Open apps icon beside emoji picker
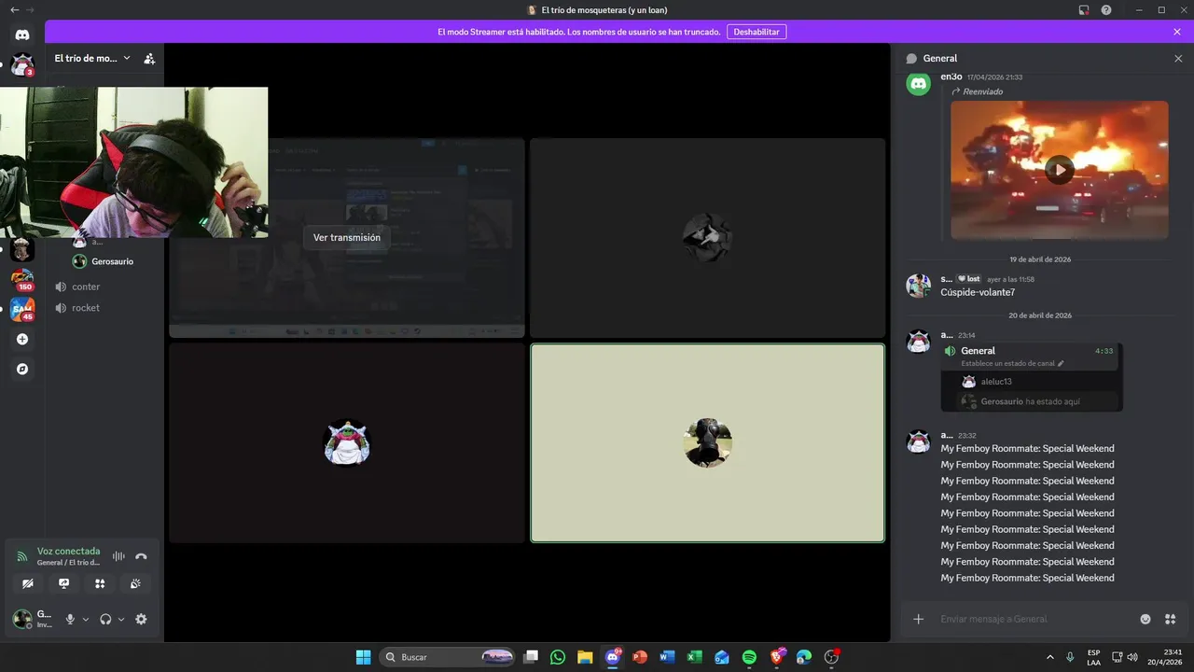1194x672 pixels. click(x=1170, y=619)
